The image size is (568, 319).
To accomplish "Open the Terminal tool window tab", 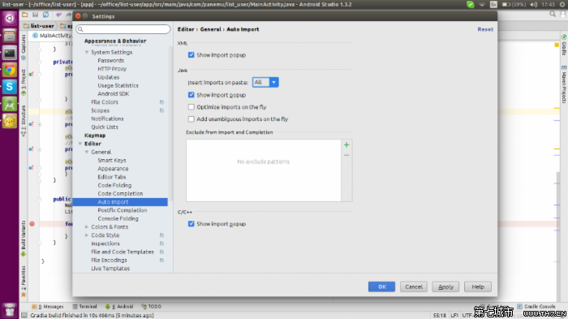I will 84,307.
